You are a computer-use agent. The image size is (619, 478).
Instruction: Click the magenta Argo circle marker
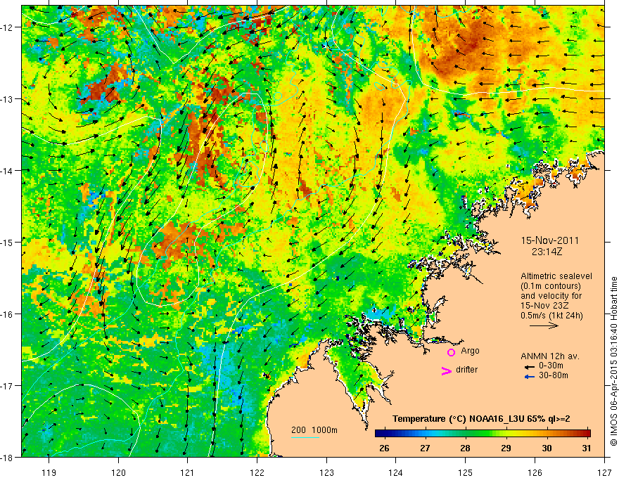click(451, 352)
